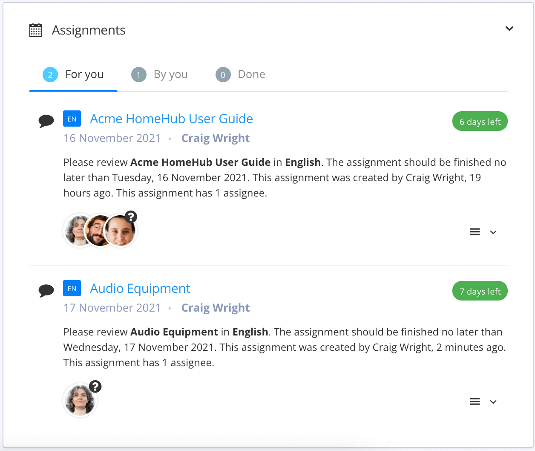Switch to the Done tab

click(x=251, y=74)
